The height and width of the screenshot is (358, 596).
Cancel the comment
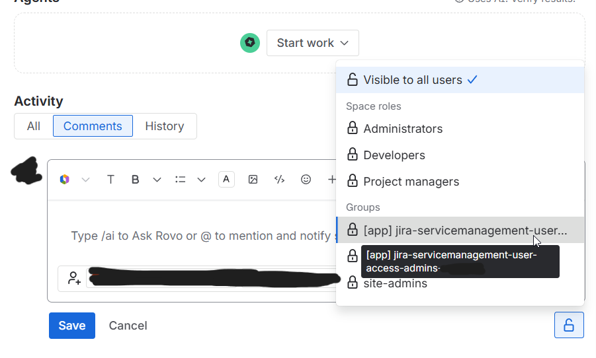coord(128,326)
